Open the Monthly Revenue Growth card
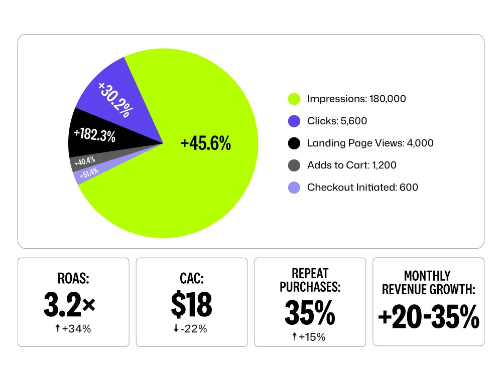This screenshot has width=502, height=381. pos(429,302)
